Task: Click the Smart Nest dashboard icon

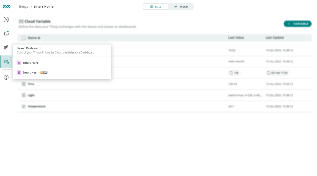Action: 19,72
